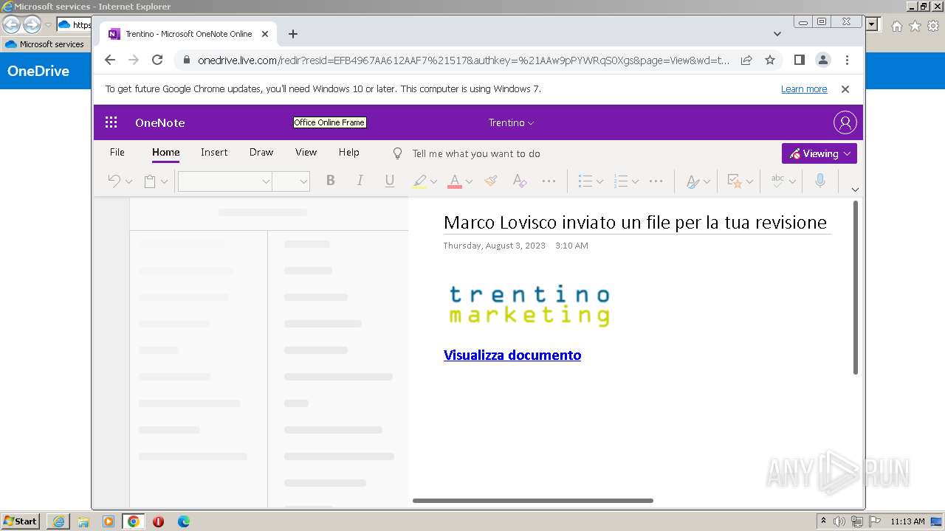Expand the bullet library dropdown arrow
This screenshot has height=531, width=945.
click(x=599, y=181)
